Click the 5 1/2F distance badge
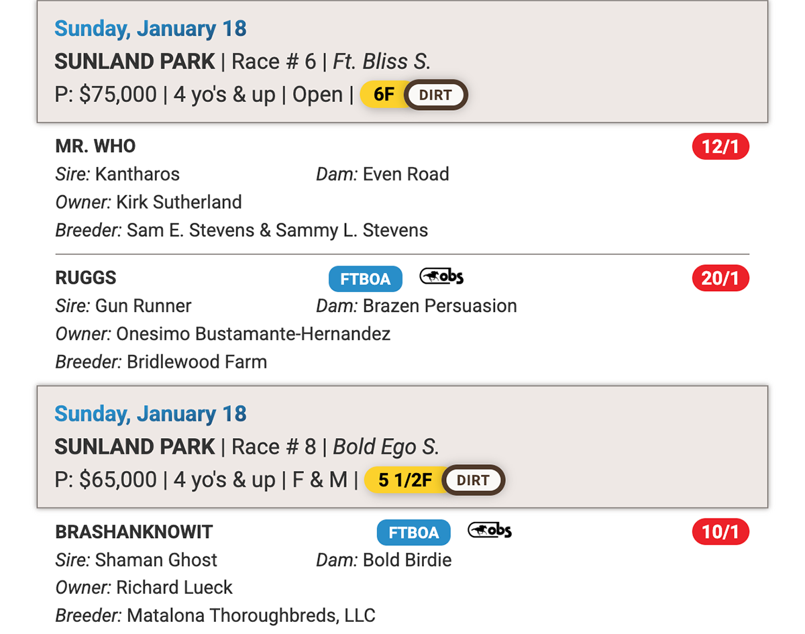This screenshot has width=805, height=634. click(x=405, y=480)
